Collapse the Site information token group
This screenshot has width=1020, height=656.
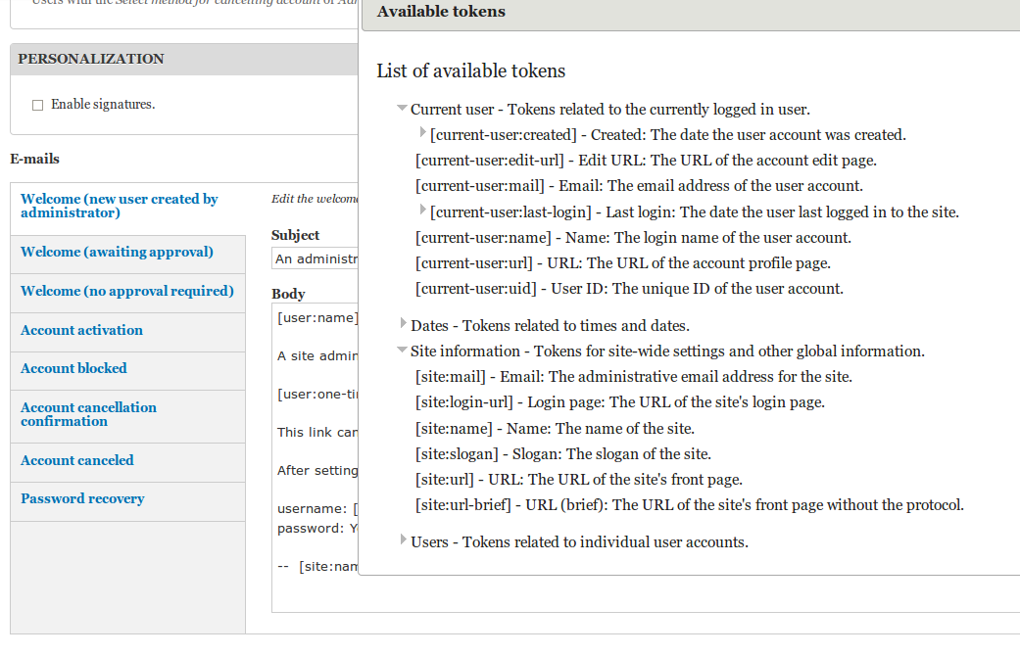pyautogui.click(x=402, y=350)
